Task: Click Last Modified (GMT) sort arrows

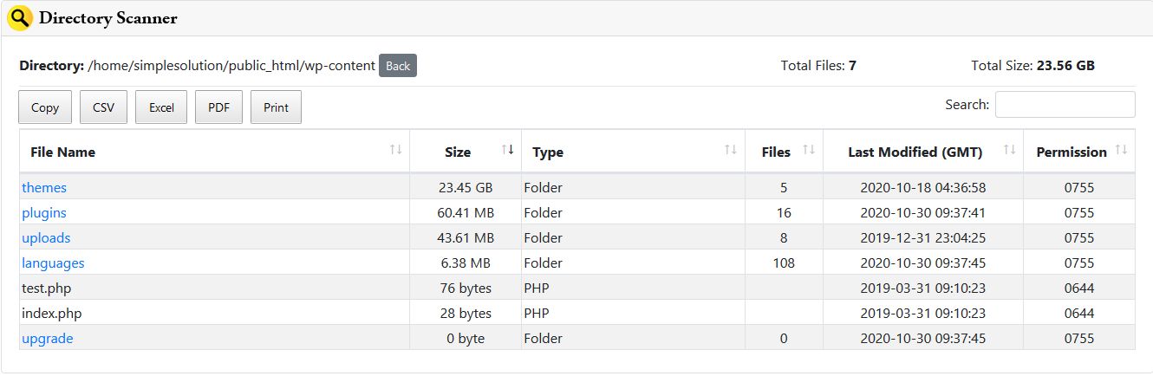Action: (1009, 151)
